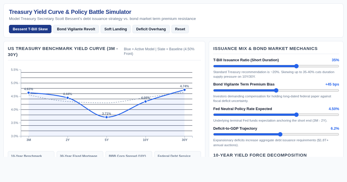Select the Bessent T-Bill Skew scenario
Image resolution: width=347 pixels, height=182 pixels.
[x=30, y=29]
